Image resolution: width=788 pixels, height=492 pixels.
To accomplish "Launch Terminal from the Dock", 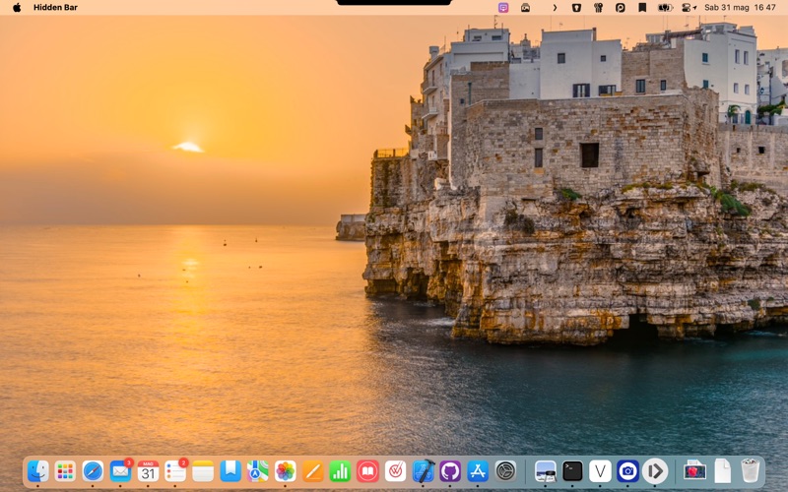I will click(x=572, y=471).
